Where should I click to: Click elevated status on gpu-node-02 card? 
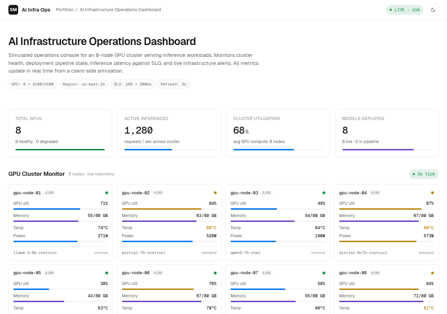click(209, 253)
